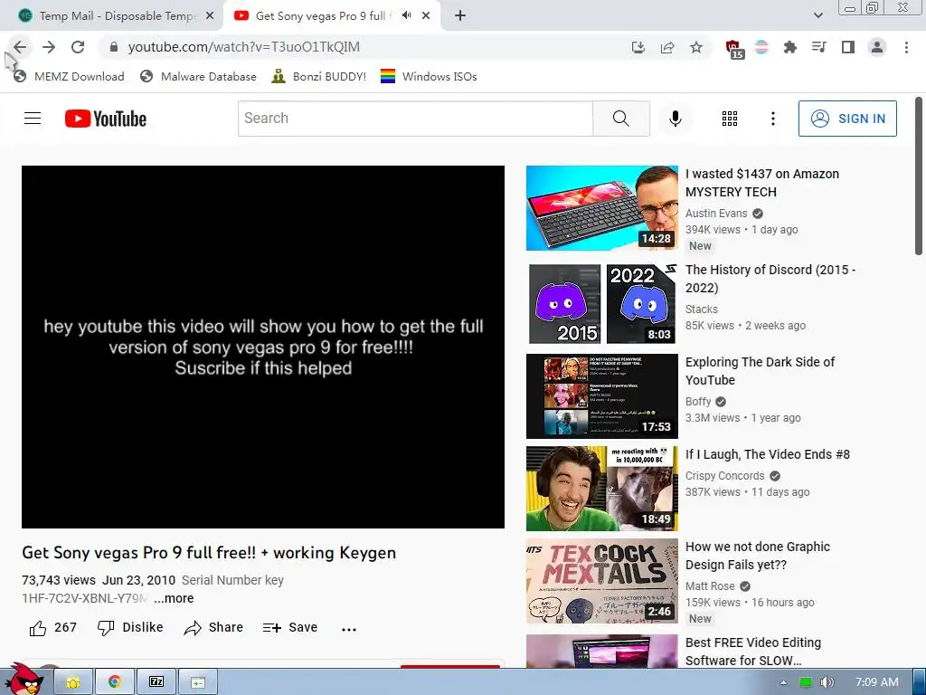
Task: Open the yellow folder taskbar icon
Action: point(73,682)
